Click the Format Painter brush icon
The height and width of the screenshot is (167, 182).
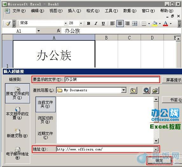[x=8, y=24]
